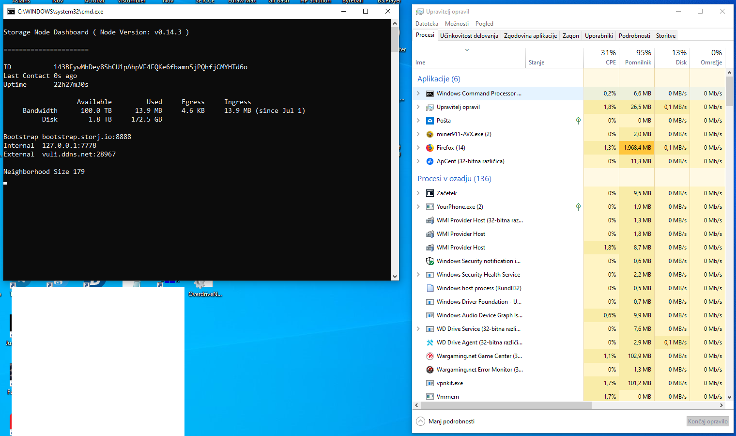
Task: Click the miner911-AVX.exe process icon
Action: point(429,134)
